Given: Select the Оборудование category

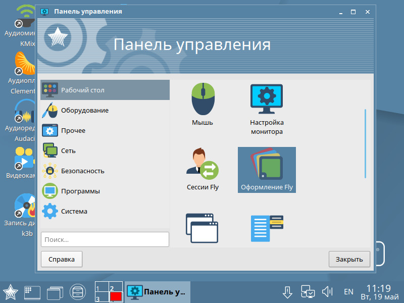Looking at the screenshot, I should click(x=105, y=110).
